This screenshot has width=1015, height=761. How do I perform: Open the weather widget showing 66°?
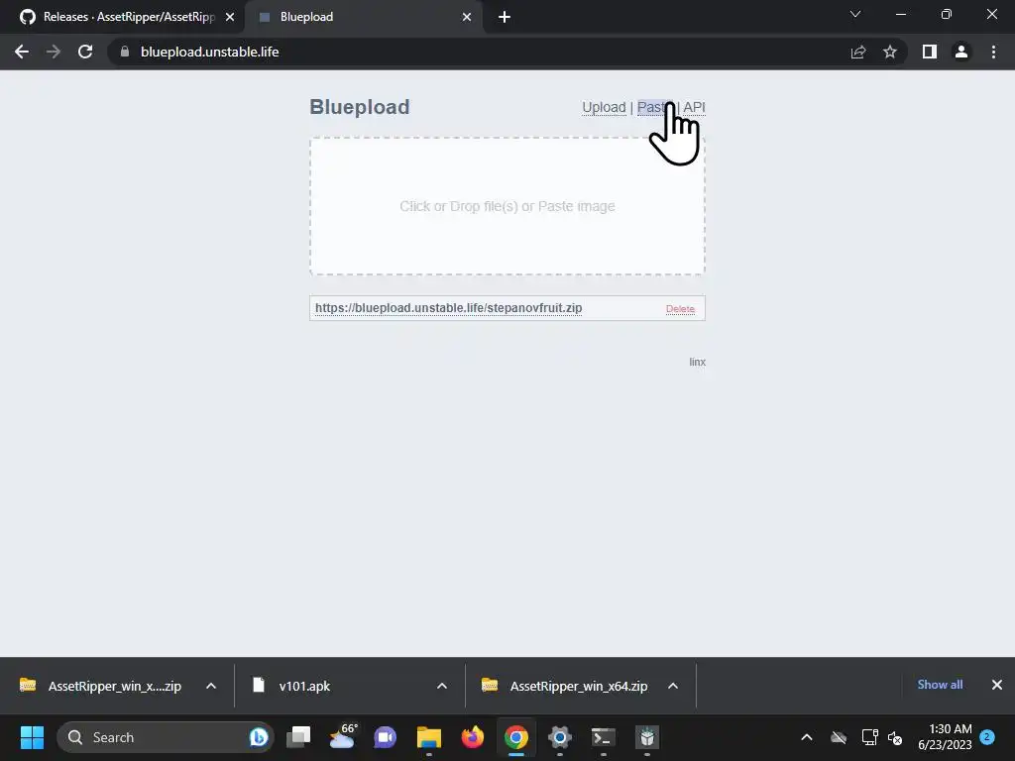[342, 737]
